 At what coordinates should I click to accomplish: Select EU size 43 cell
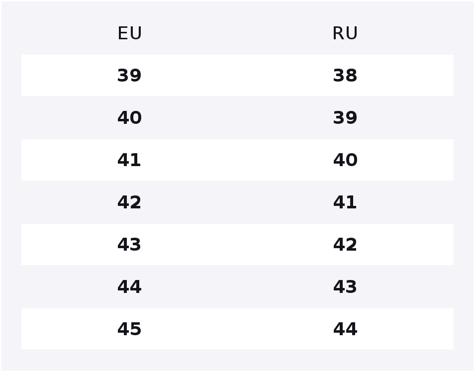129,245
